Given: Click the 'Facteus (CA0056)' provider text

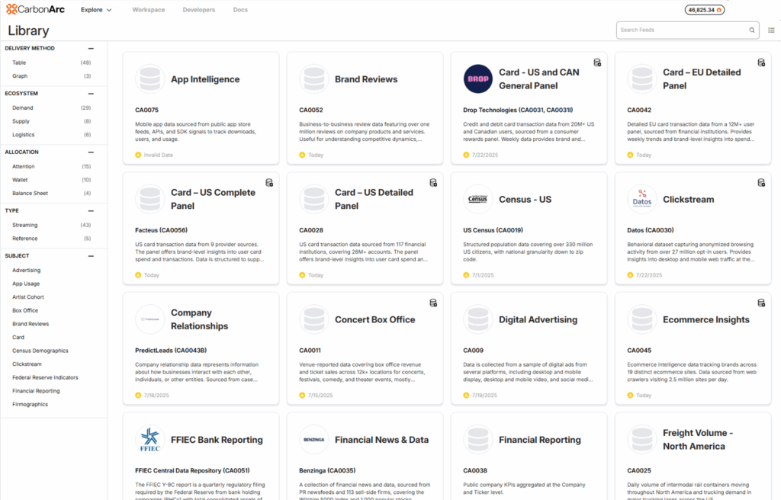Looking at the screenshot, I should tap(161, 230).
